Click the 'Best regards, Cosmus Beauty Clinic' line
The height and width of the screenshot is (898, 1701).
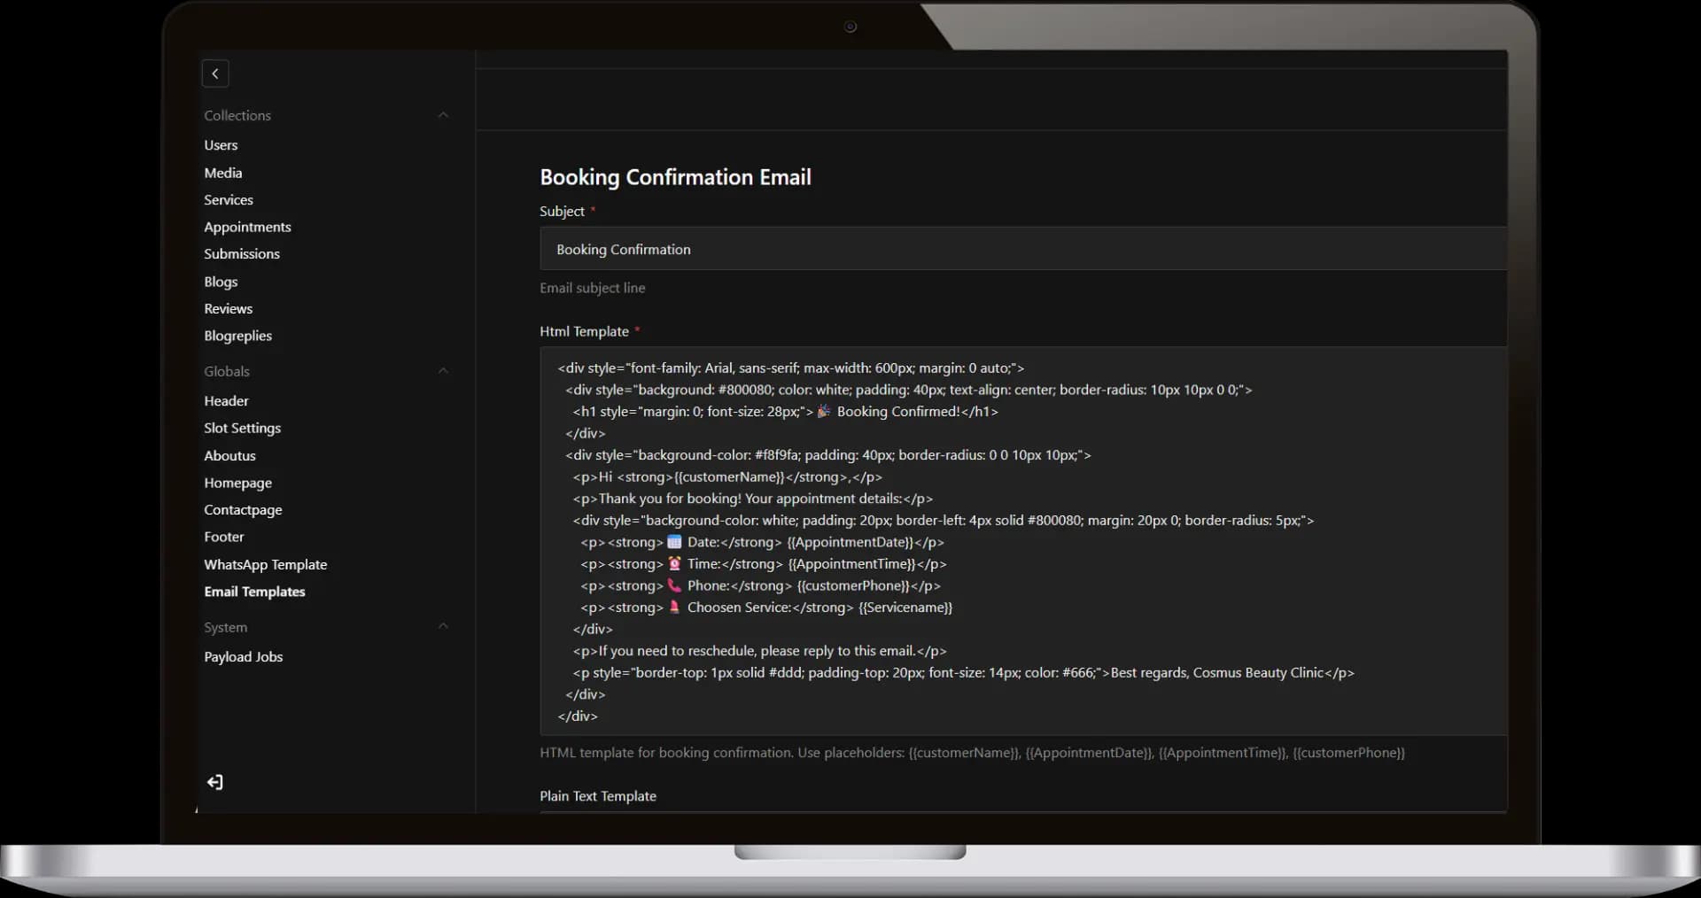pos(964,673)
